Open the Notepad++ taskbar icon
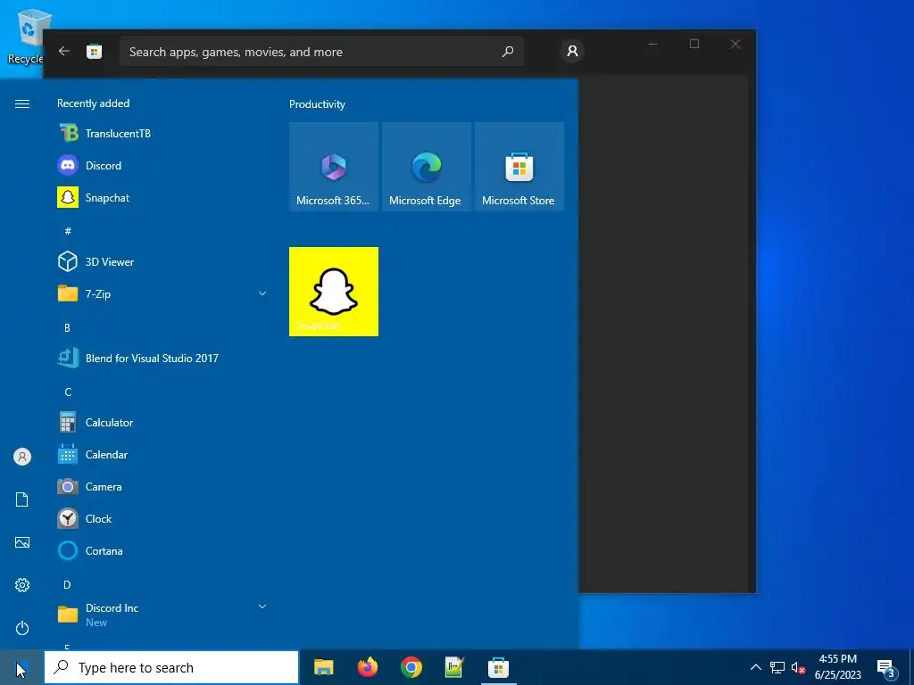 tap(454, 667)
